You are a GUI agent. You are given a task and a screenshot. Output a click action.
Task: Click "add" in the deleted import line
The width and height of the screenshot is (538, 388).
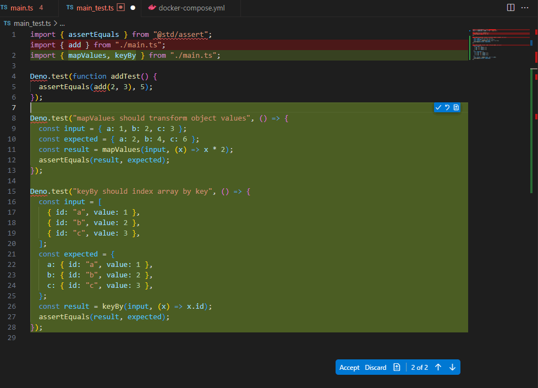point(74,45)
